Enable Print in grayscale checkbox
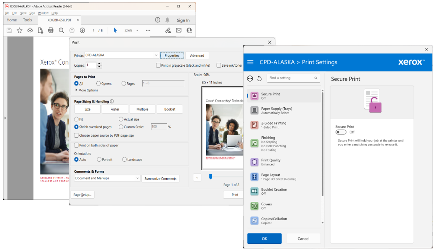 click(x=158, y=65)
